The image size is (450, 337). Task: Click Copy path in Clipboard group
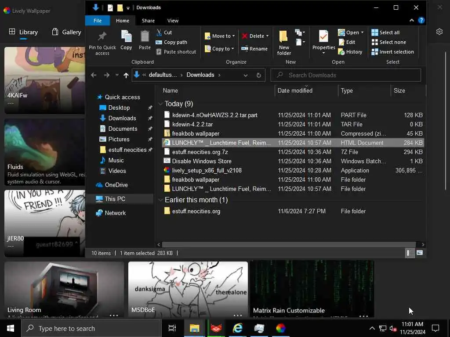point(171,42)
